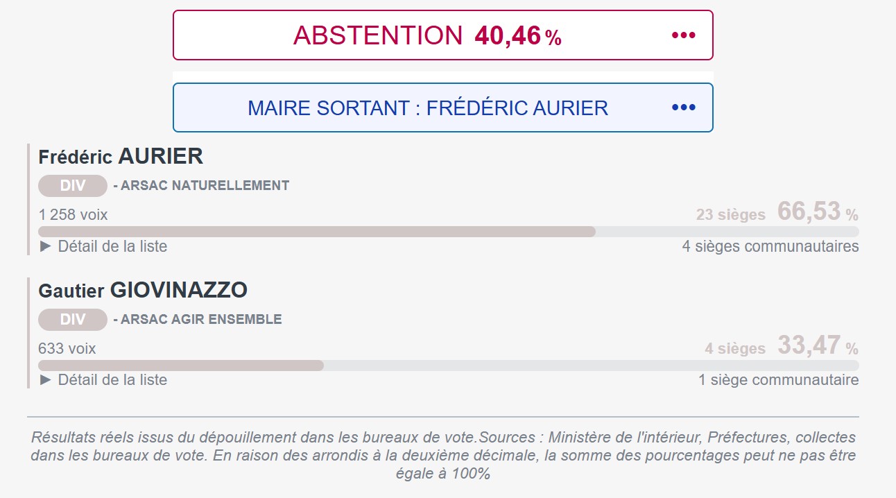Select the DIV badge for Frédéric AURIER

[72, 185]
